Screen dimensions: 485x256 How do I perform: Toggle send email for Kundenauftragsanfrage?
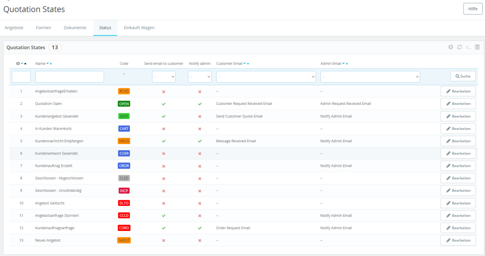pos(163,228)
